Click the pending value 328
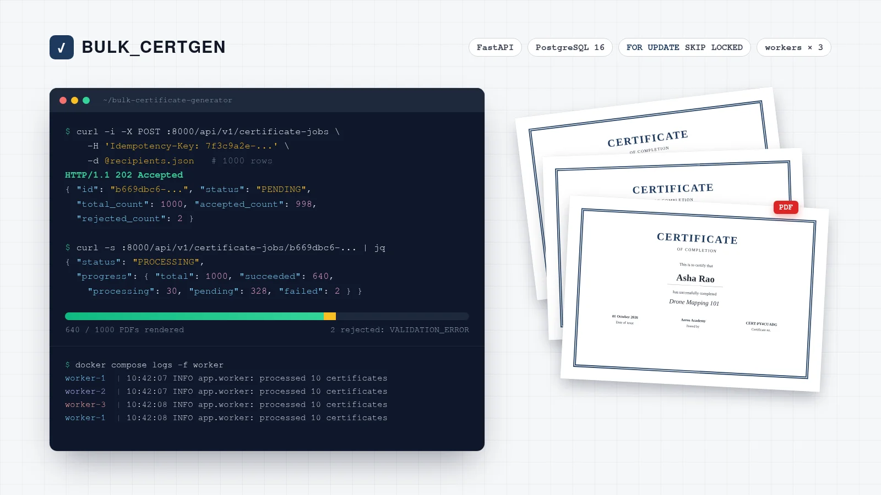Screen dimensions: 881x495 (259, 291)
